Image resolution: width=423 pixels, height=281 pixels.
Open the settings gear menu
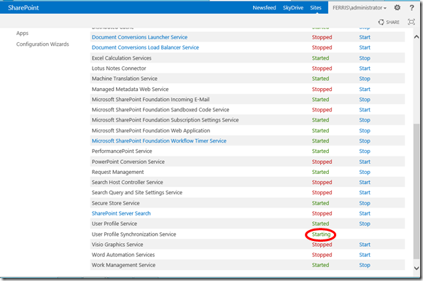pos(397,7)
